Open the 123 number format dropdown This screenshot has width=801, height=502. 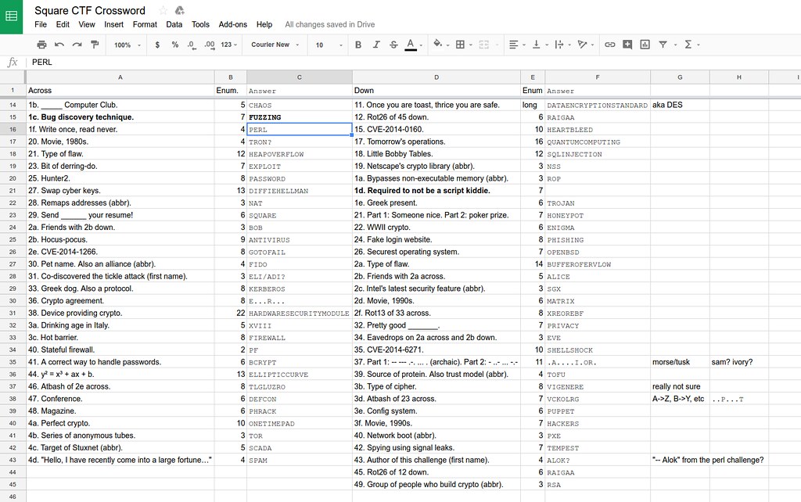[229, 45]
